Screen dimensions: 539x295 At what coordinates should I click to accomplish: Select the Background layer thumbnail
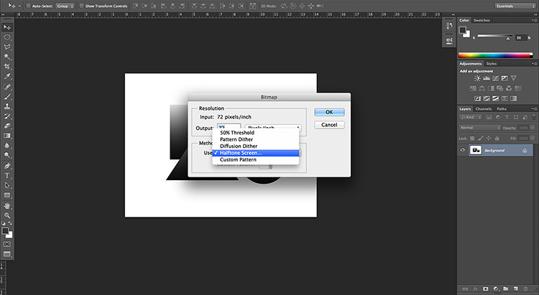point(476,150)
